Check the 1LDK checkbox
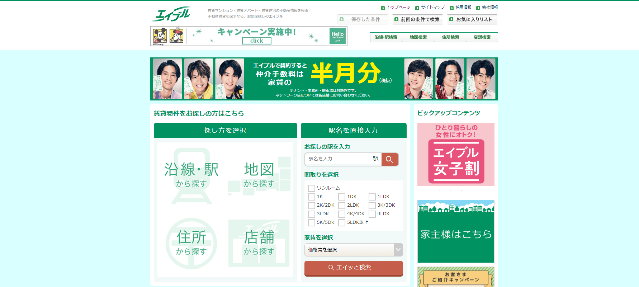The height and width of the screenshot is (287, 639). tap(372, 197)
